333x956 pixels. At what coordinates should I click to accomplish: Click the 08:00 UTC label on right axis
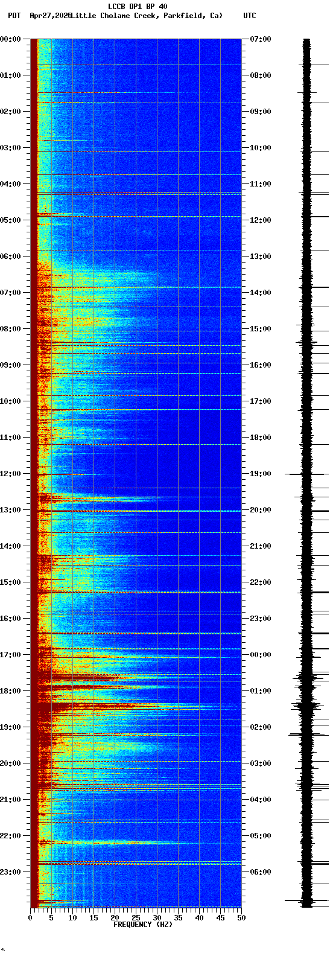[261, 75]
